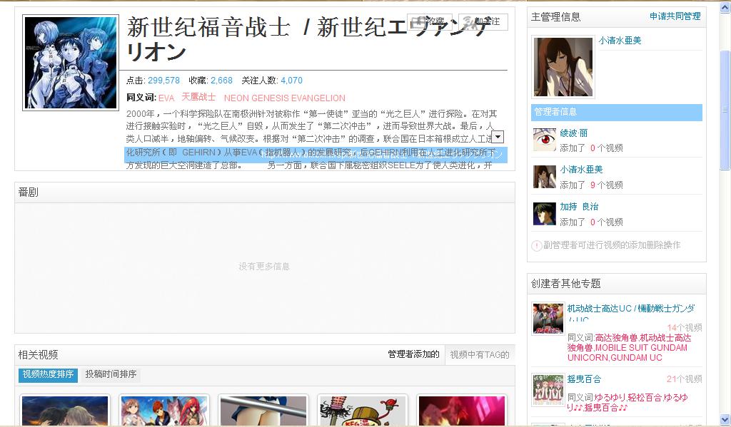Viewport: 731px width, 427px height.
Task: Click the 没有更多信息 placeholder text
Action: tap(264, 267)
